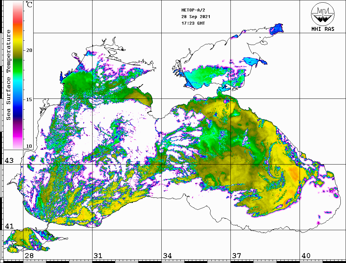346x263 pixels.
Task: Click the longitude label '31'
Action: tap(98, 255)
